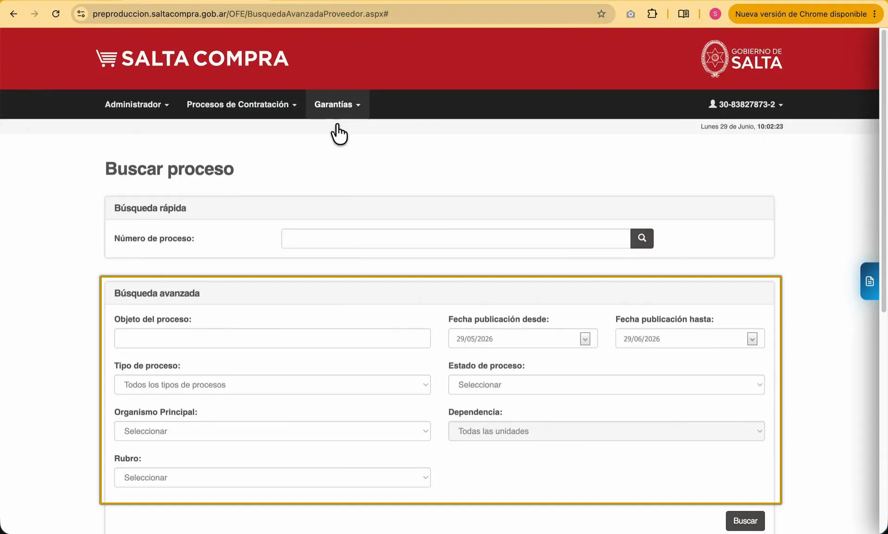Click the magnifier search button for process number
Viewport: 888px width, 534px height.
(642, 238)
